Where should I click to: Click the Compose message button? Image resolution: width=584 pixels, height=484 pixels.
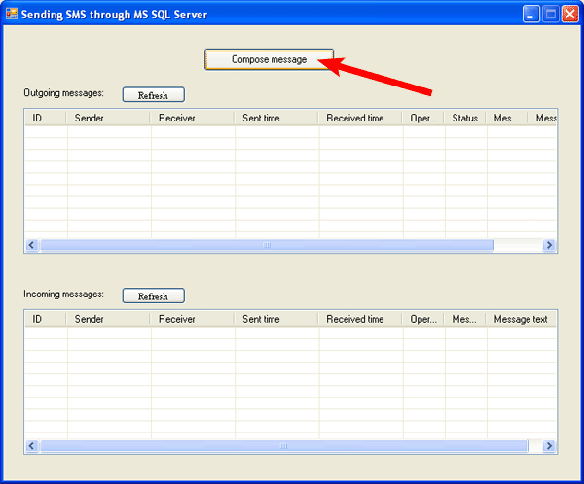pos(269,59)
